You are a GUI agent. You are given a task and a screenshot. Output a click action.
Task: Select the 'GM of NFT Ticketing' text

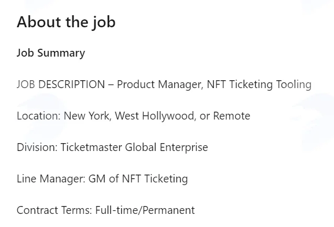click(138, 179)
